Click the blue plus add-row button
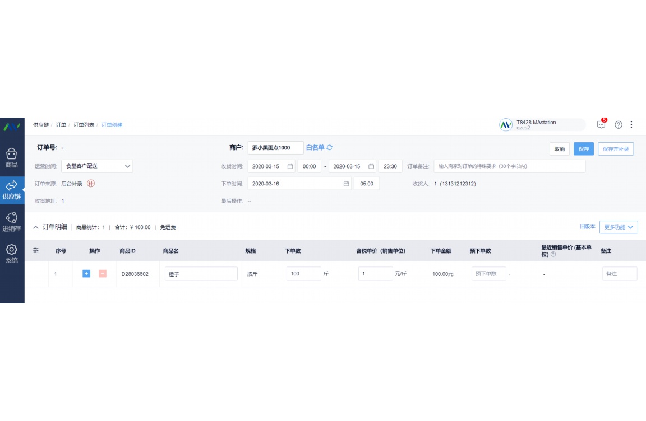This screenshot has width=646, height=421. pyautogui.click(x=86, y=274)
